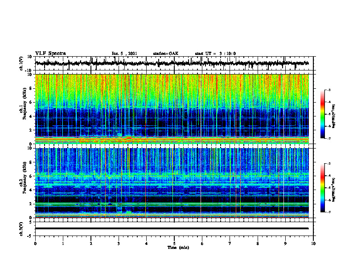Image resolution: width=353 pixels, height=273 pixels.
Task: Click time axis tick label '5'
Action: (174, 244)
